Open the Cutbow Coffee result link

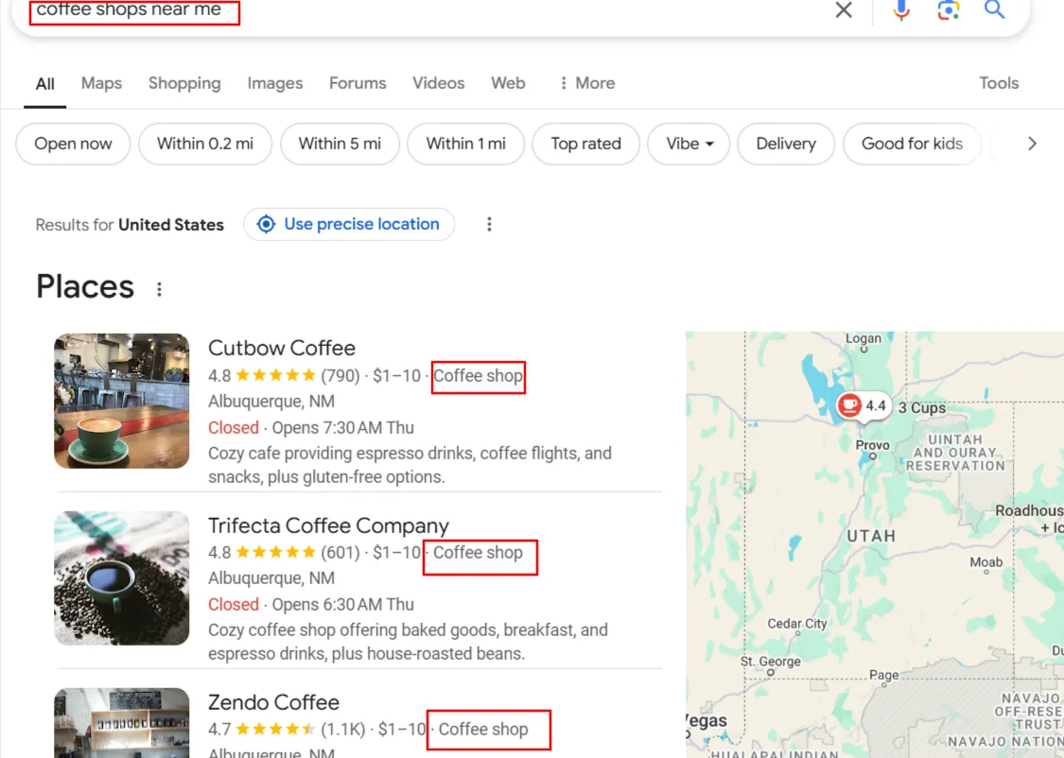(x=282, y=348)
